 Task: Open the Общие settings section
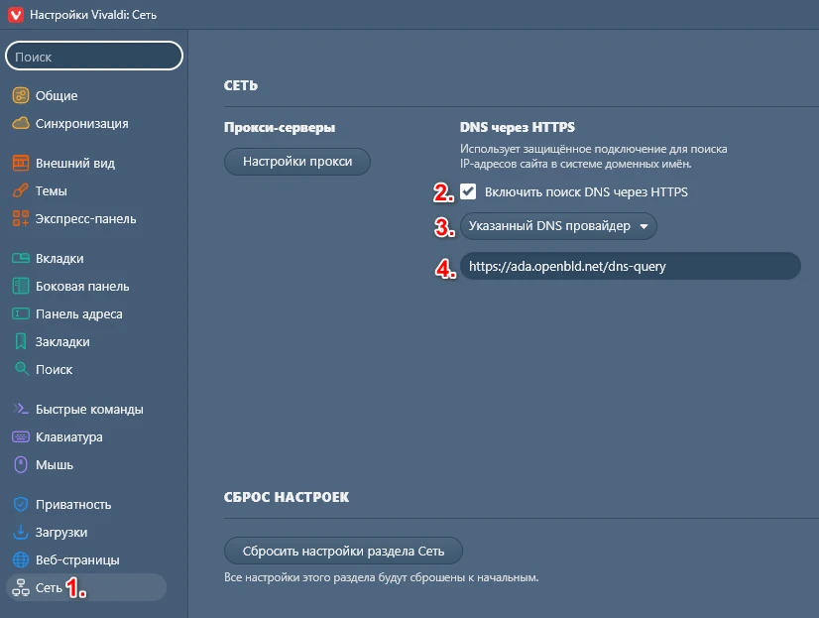click(57, 95)
